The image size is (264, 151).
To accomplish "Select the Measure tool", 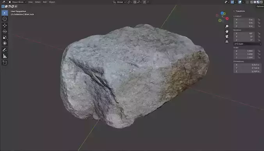I will 5,56.
